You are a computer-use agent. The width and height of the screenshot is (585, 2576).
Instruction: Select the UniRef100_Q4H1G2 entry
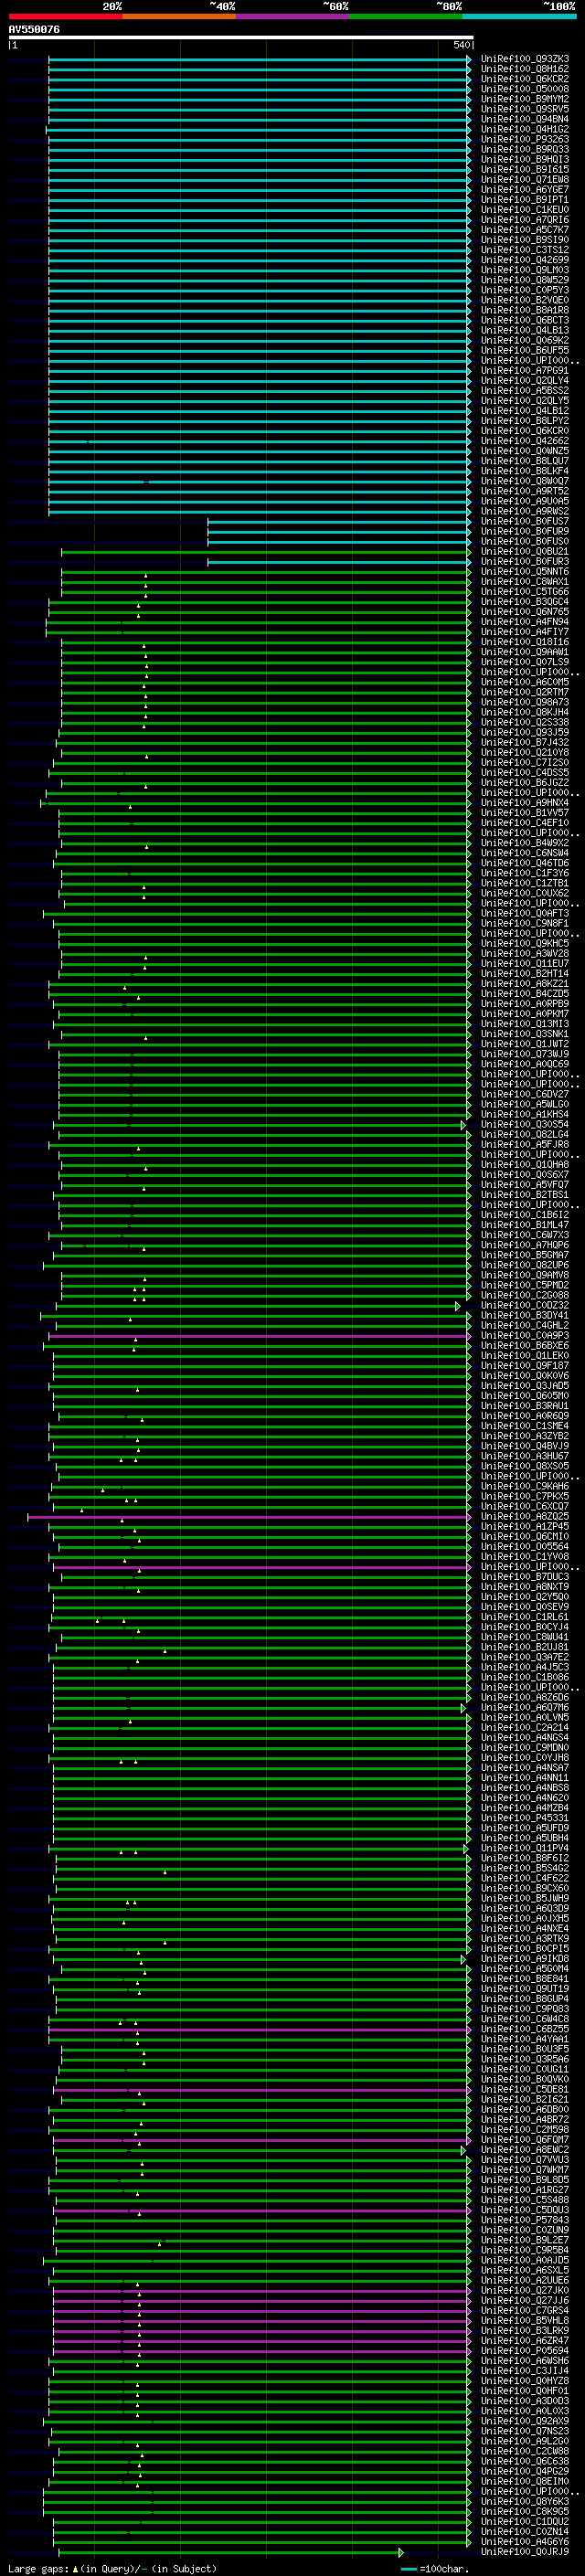pyautogui.click(x=525, y=129)
